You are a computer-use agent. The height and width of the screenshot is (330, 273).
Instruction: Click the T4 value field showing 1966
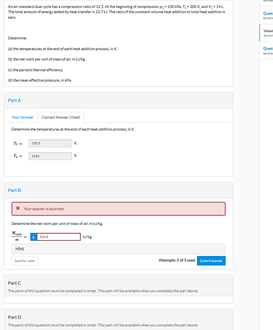coord(50,156)
